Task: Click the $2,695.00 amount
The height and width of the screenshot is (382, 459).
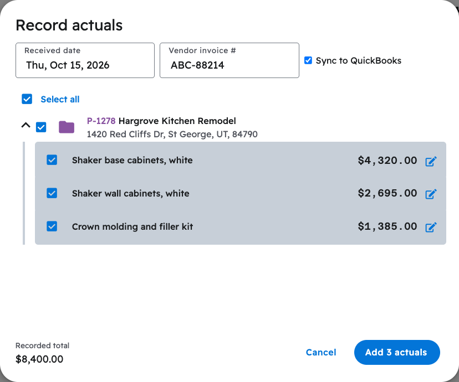Action: pos(387,193)
